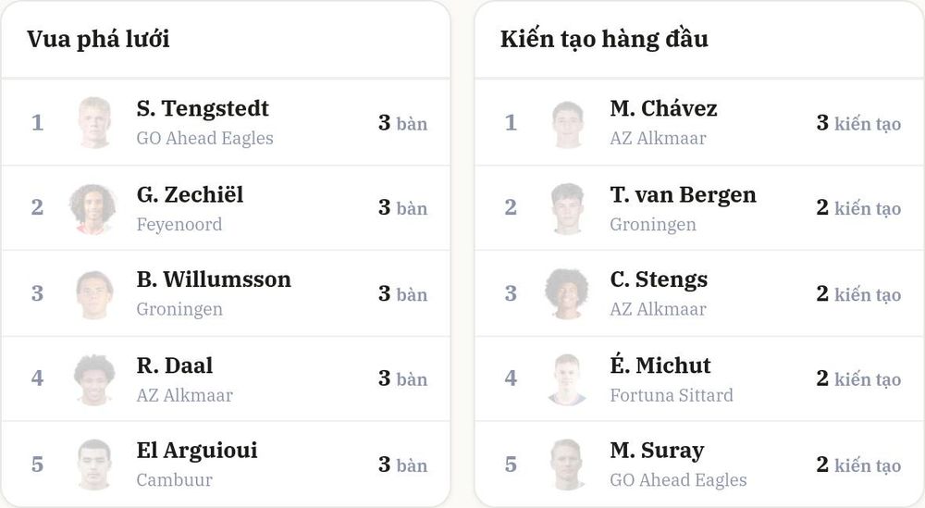Click S. Tengstedt's player photo
This screenshot has width=925, height=508.
click(94, 123)
